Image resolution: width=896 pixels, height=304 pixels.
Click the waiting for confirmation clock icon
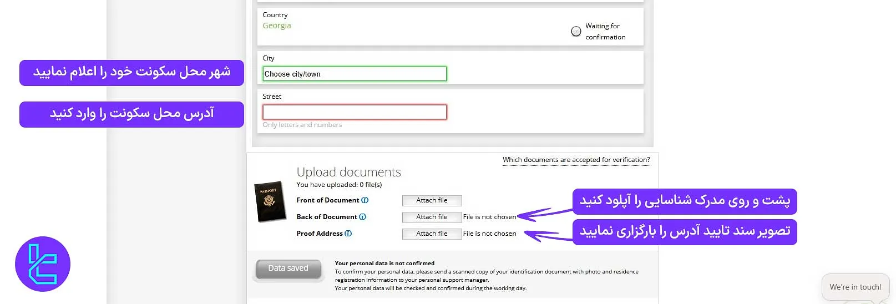click(x=576, y=31)
